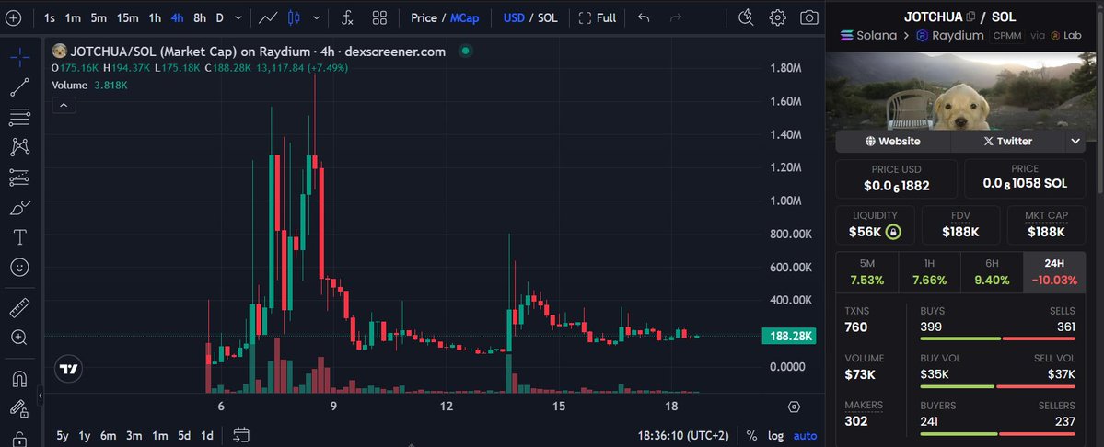Set range to 6m
The image size is (1104, 447).
[x=108, y=436]
